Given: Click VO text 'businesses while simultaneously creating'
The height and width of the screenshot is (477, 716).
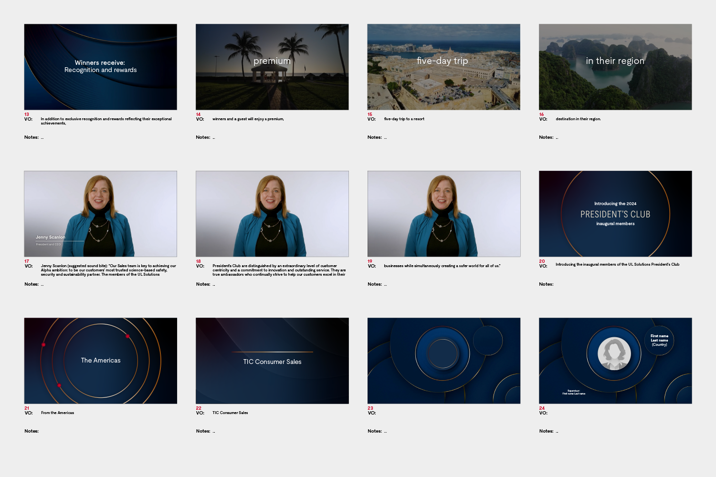Looking at the screenshot, I should (x=442, y=266).
